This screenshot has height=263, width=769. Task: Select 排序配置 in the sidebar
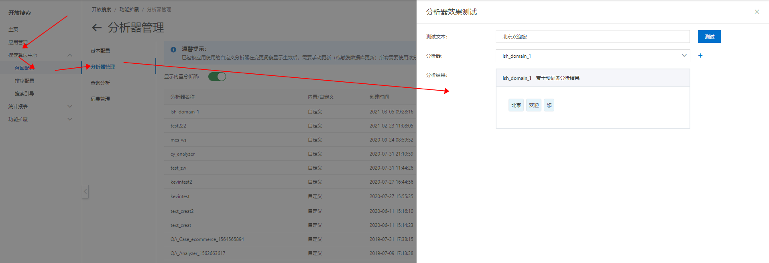tap(24, 81)
